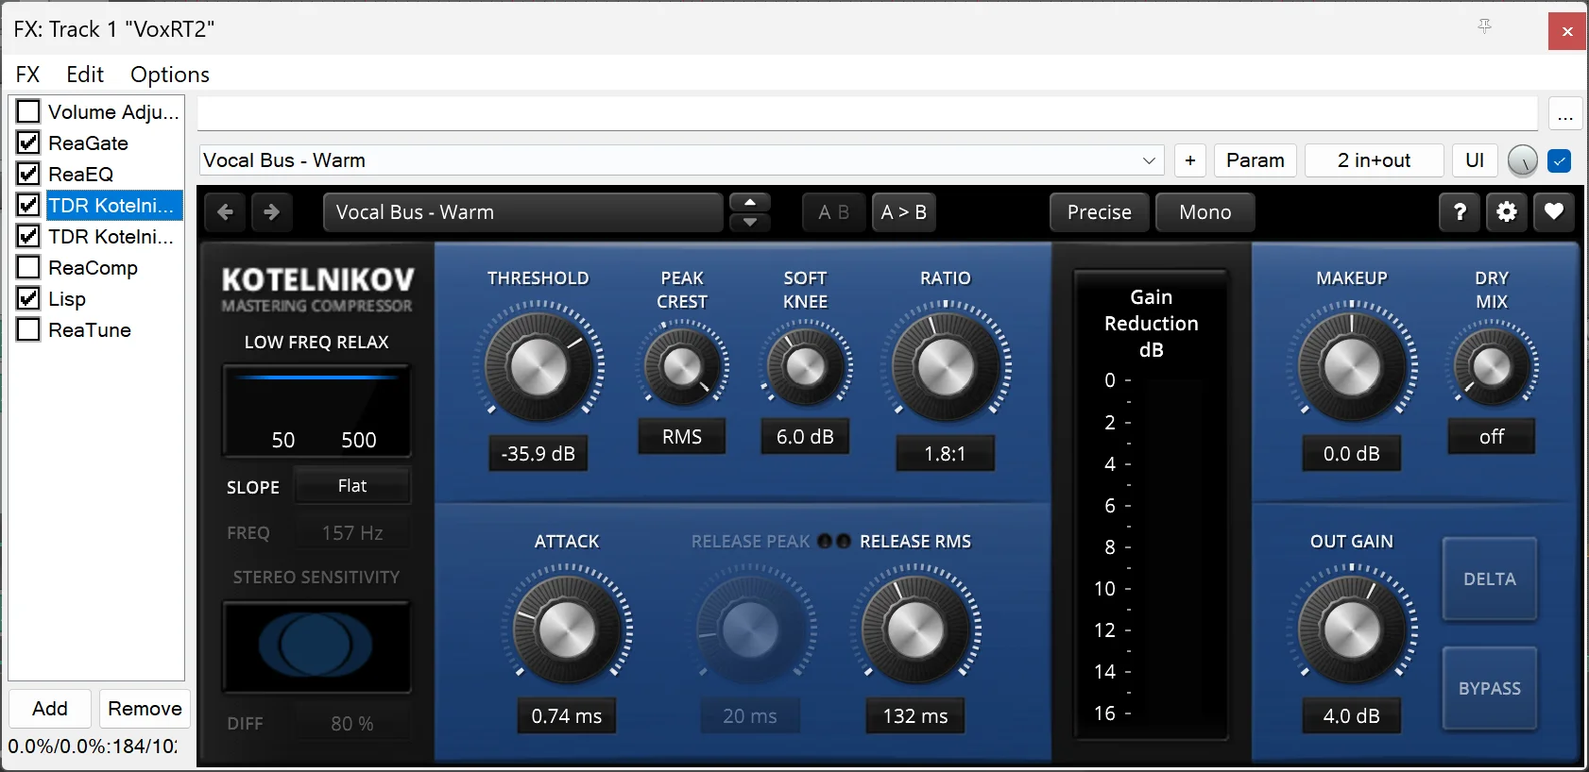Pin the FX window on top

[x=1484, y=27]
